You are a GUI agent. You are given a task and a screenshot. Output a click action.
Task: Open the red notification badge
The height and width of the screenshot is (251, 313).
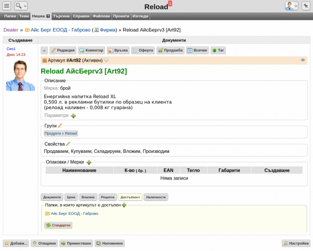click(170, 3)
